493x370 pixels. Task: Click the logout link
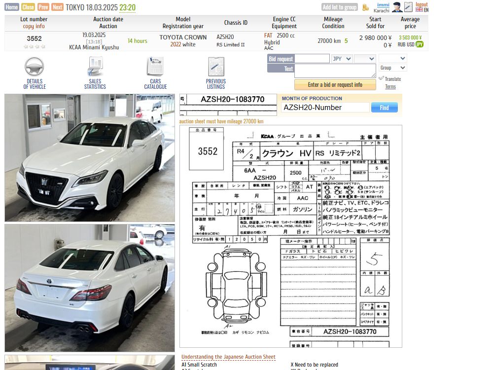pyautogui.click(x=422, y=4)
